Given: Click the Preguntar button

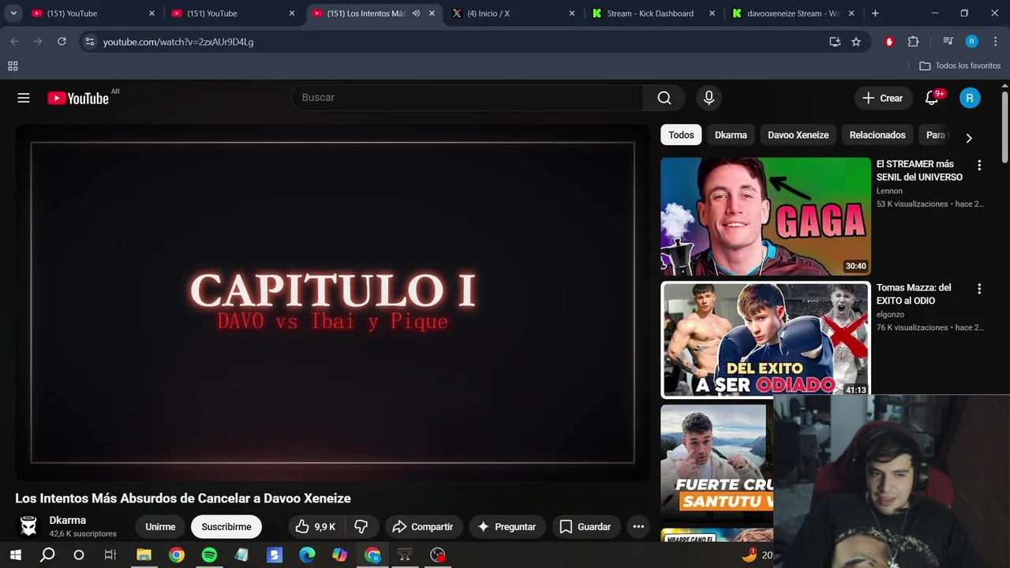Looking at the screenshot, I should click(506, 526).
